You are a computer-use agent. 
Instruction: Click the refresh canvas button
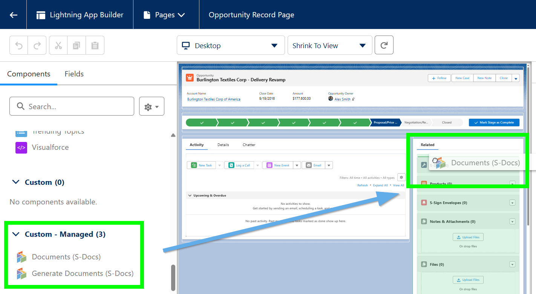tap(384, 46)
